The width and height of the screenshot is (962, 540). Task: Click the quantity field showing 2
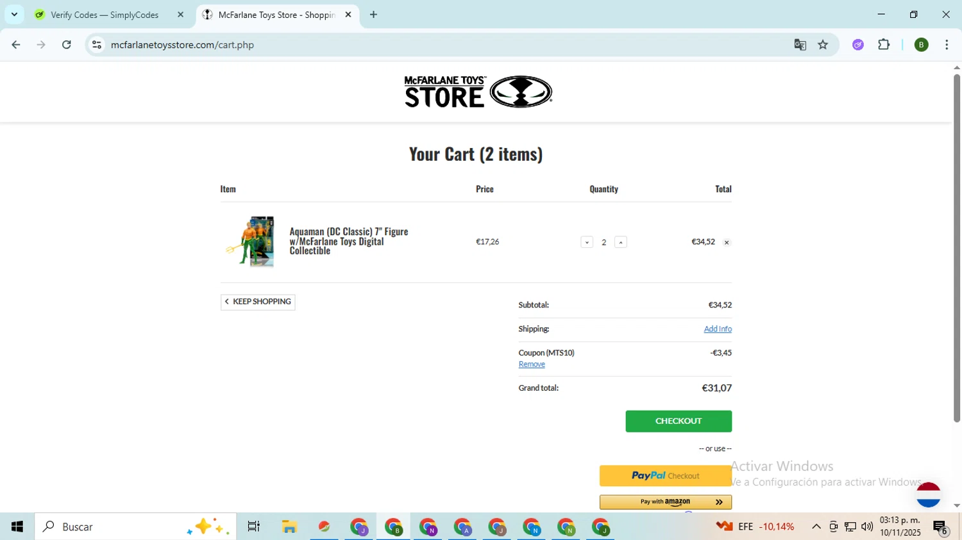pos(603,242)
